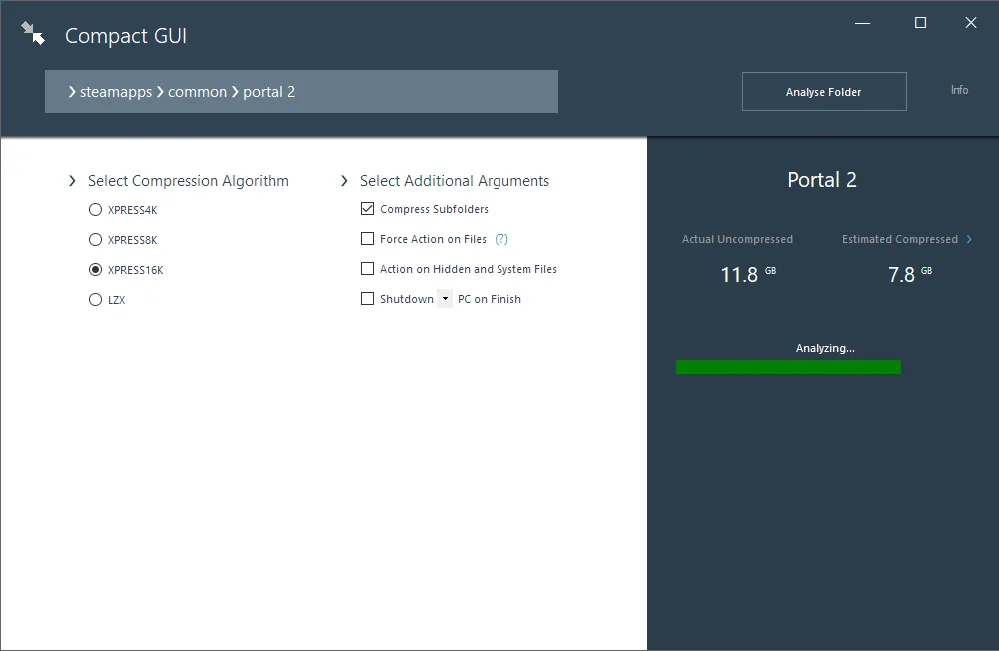Click the Compact GUI title text

pos(126,36)
